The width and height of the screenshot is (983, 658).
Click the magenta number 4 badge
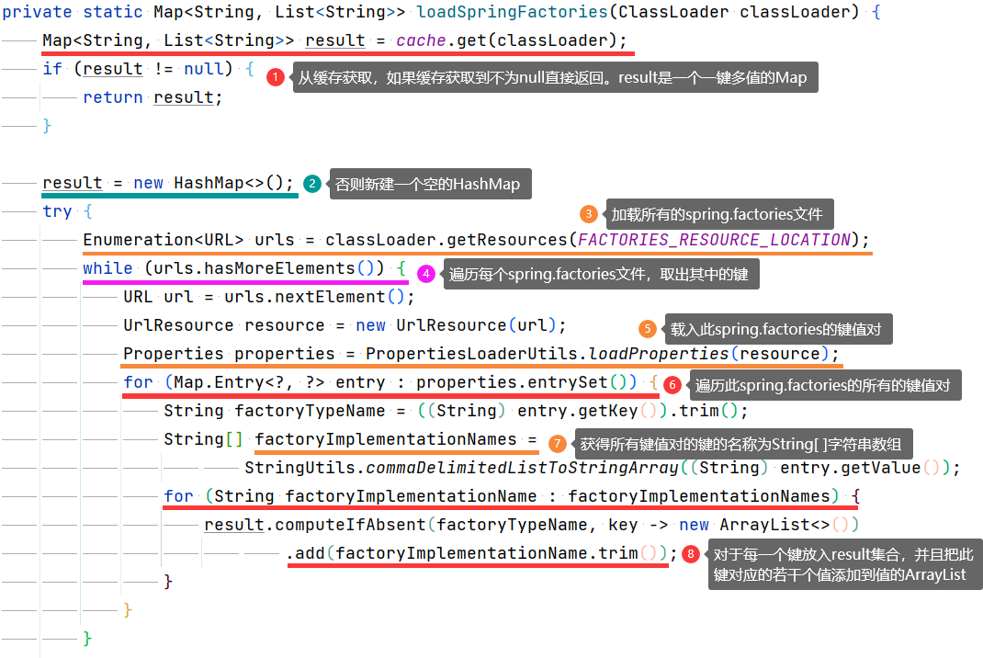tap(425, 274)
